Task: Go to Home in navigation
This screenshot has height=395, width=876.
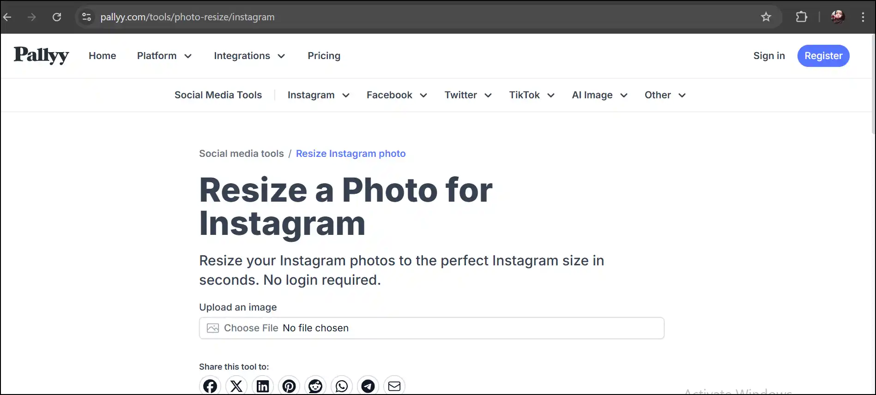Action: 103,56
